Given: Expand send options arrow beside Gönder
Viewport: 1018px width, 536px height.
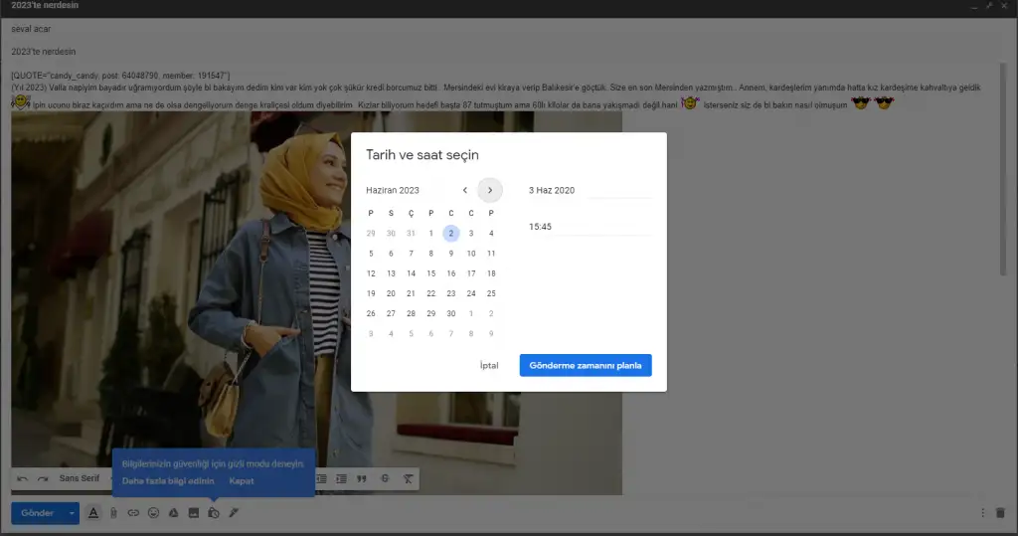Looking at the screenshot, I should coord(72,513).
